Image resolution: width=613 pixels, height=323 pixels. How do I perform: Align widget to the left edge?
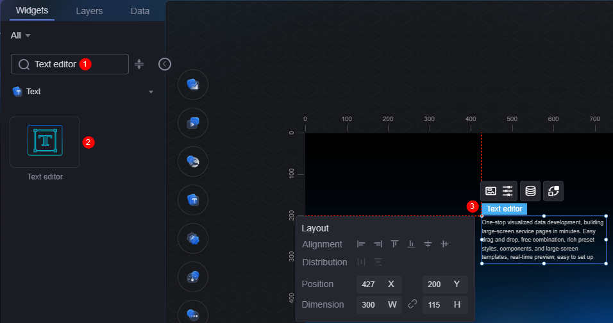pos(361,244)
